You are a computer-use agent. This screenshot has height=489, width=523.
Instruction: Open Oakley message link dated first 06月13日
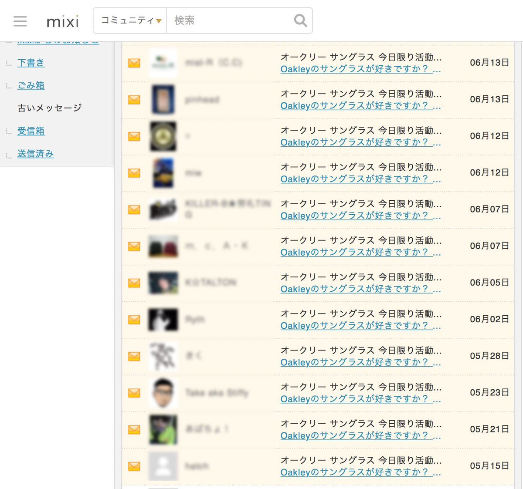[360, 69]
